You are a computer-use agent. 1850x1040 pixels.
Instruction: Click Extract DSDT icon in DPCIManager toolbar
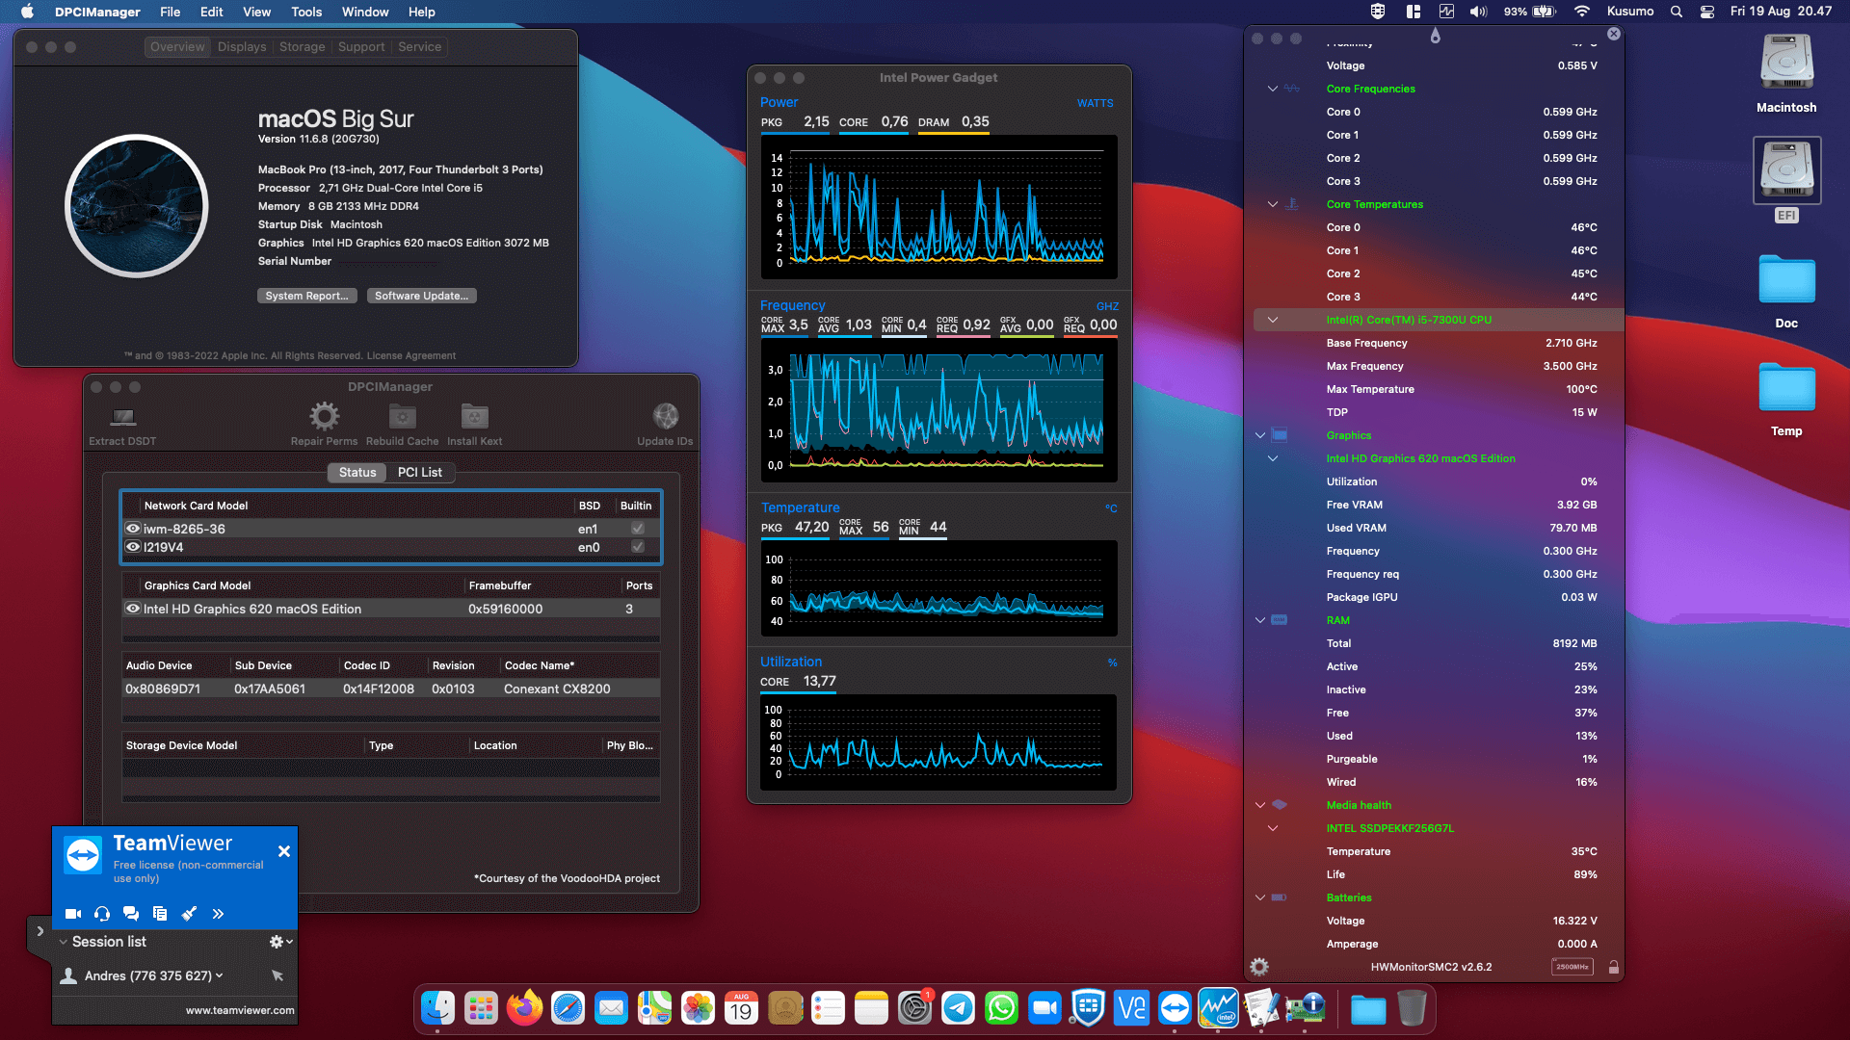[122, 417]
